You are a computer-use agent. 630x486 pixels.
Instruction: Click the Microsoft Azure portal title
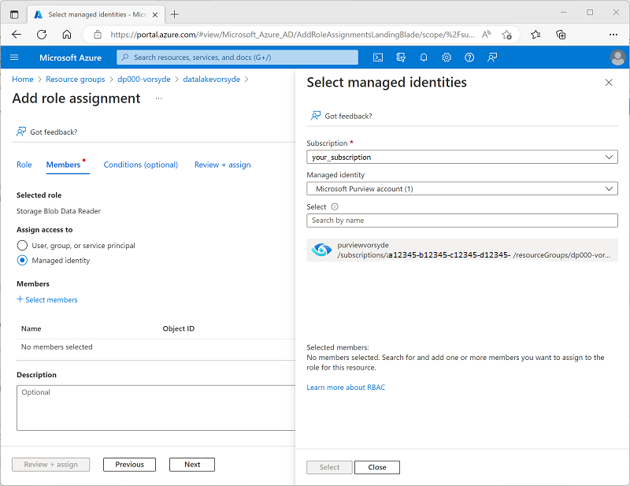(70, 58)
